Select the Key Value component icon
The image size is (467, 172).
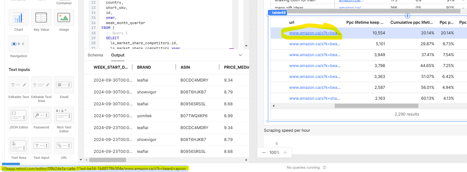[x=41, y=18]
